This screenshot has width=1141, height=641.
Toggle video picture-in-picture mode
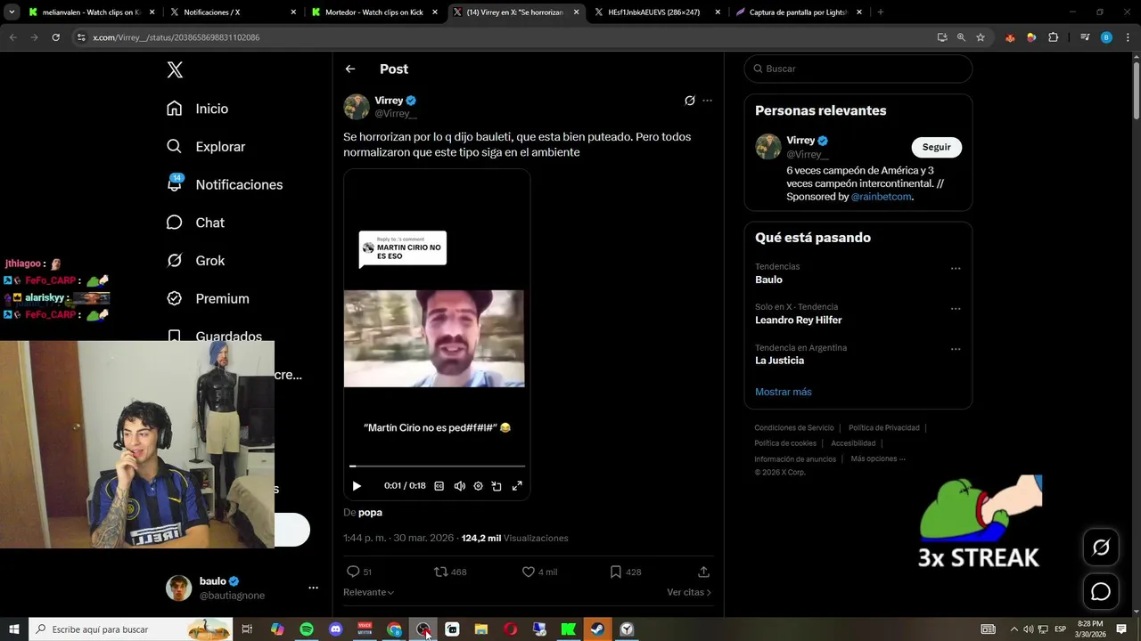[497, 486]
